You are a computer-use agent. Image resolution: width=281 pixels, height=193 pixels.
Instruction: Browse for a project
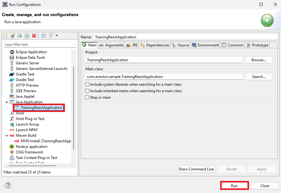259,60
